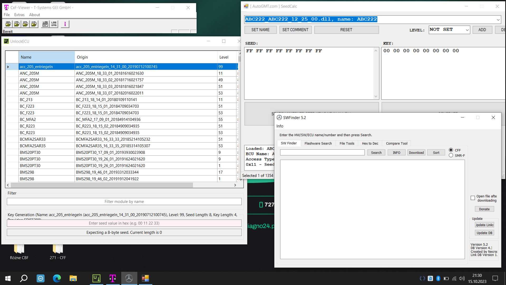Click the Search button in SWFinder
Viewport: 506px width, 285px height.
[x=376, y=153]
